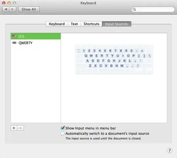The width and height of the screenshot is (177, 158).
Task: Click the keyboard layout preview image
Action: [x=114, y=59]
